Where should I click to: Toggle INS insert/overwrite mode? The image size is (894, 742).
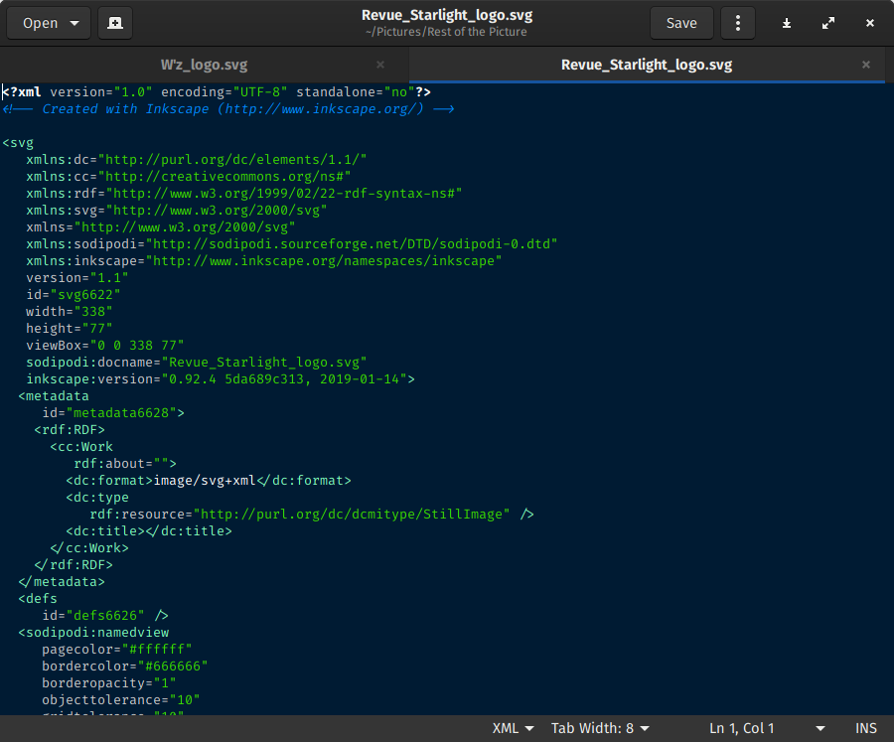[x=866, y=728]
